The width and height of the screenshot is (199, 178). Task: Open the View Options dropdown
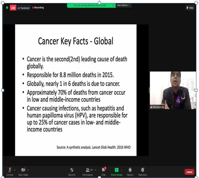123,5
